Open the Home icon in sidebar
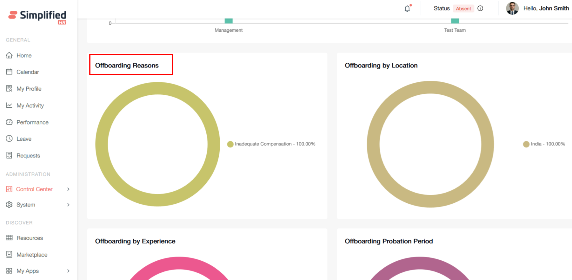 9,55
